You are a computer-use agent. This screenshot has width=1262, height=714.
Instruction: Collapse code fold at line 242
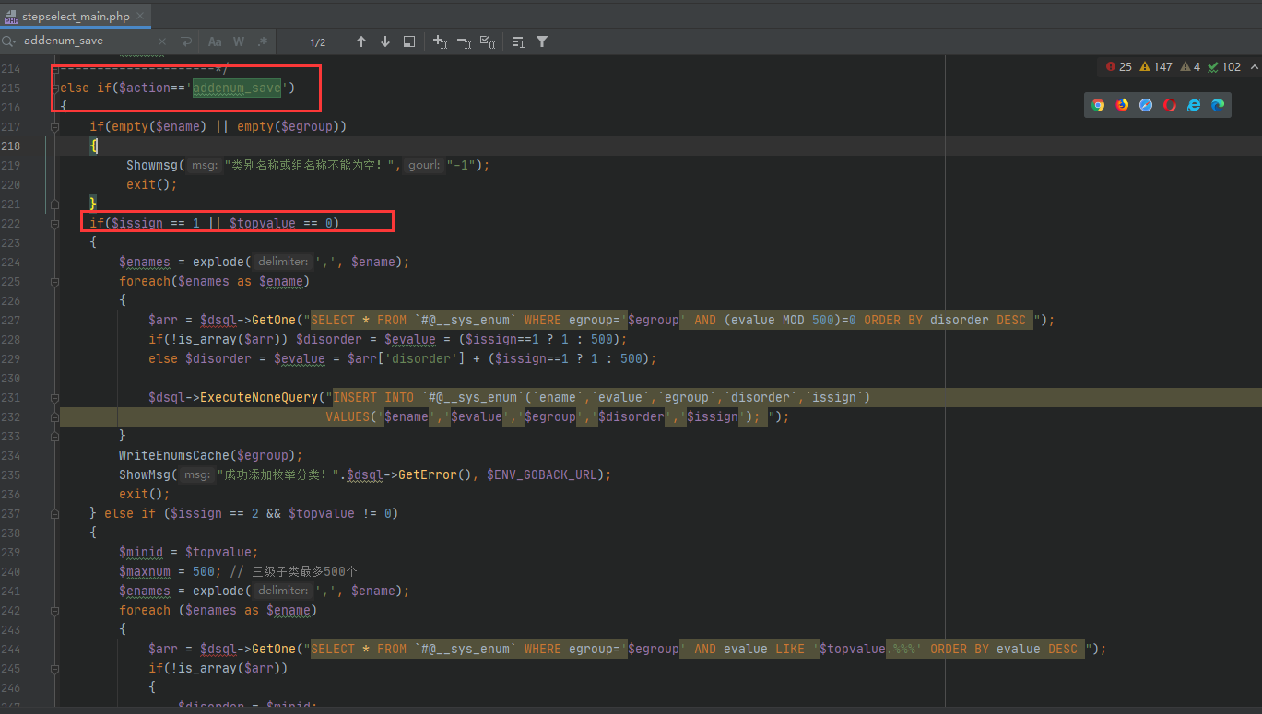tap(55, 610)
